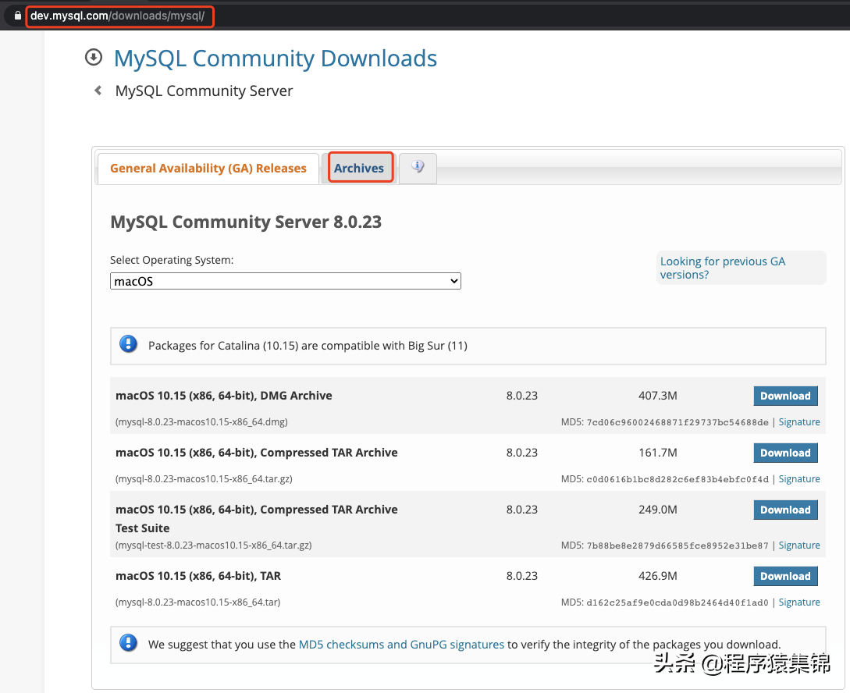Click filename mysql-8.0.23-macos10.15-x86_64.dmg

pos(201,422)
